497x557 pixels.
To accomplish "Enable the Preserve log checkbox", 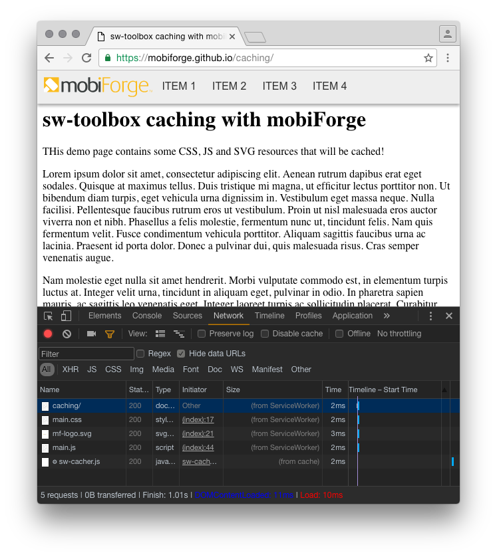I will pyautogui.click(x=202, y=334).
